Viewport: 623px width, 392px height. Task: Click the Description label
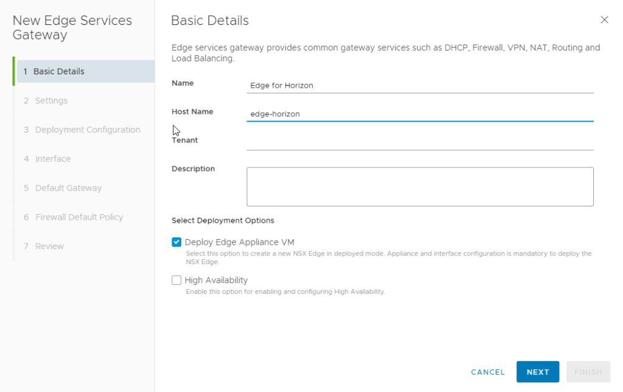193,169
